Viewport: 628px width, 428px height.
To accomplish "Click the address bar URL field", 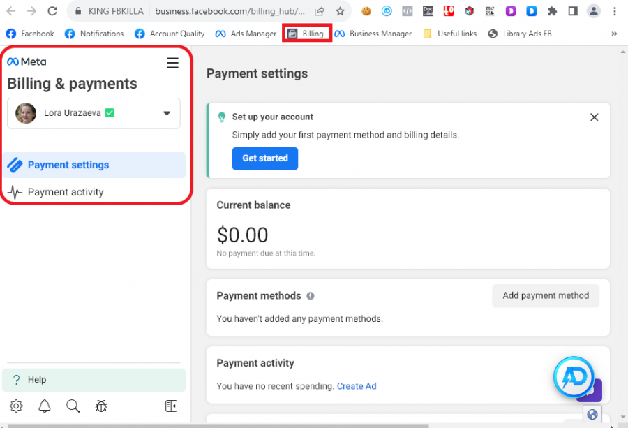I will pyautogui.click(x=230, y=10).
